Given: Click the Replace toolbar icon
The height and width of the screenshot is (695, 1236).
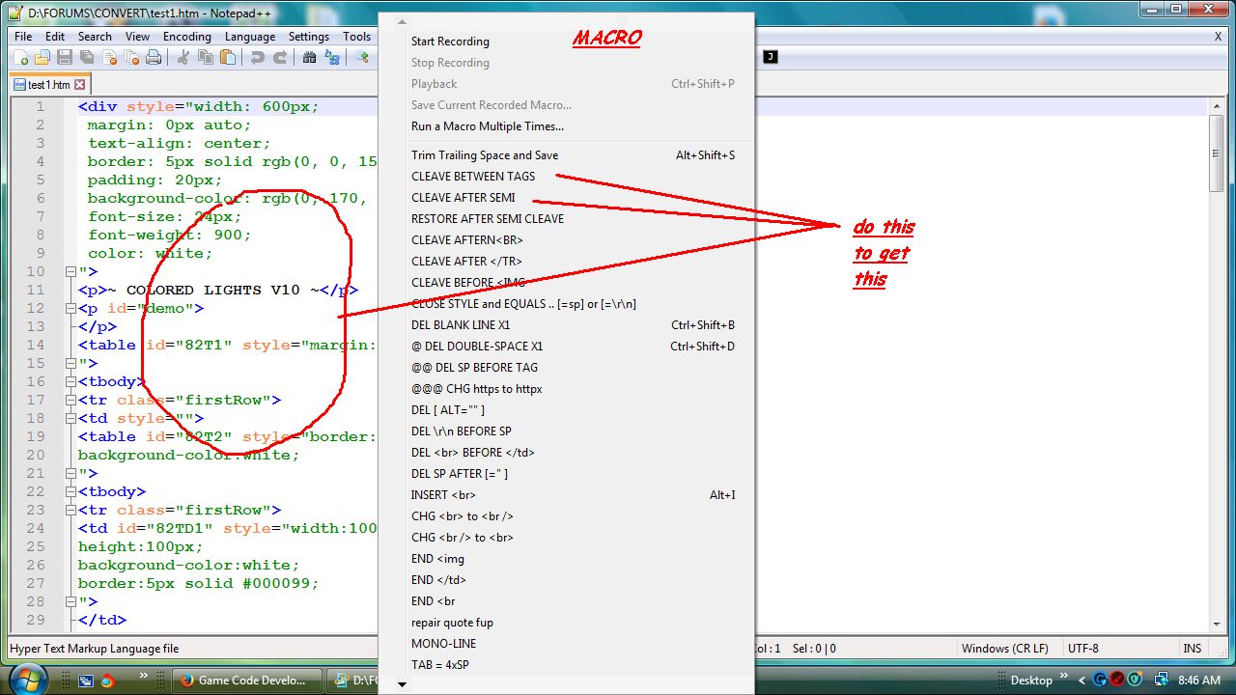Looking at the screenshot, I should coord(332,58).
